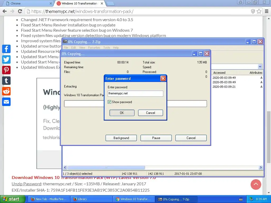Click the password input field
The height and width of the screenshot is (203, 271).
tap(135, 94)
